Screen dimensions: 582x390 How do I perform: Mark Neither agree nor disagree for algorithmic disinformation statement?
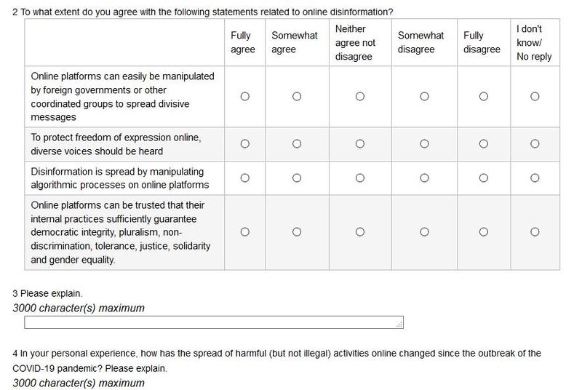[360, 178]
